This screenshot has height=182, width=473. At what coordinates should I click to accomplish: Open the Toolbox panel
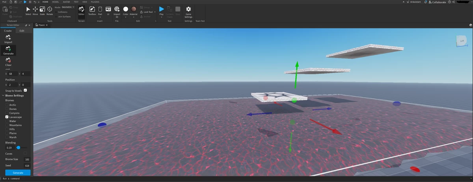point(92,10)
